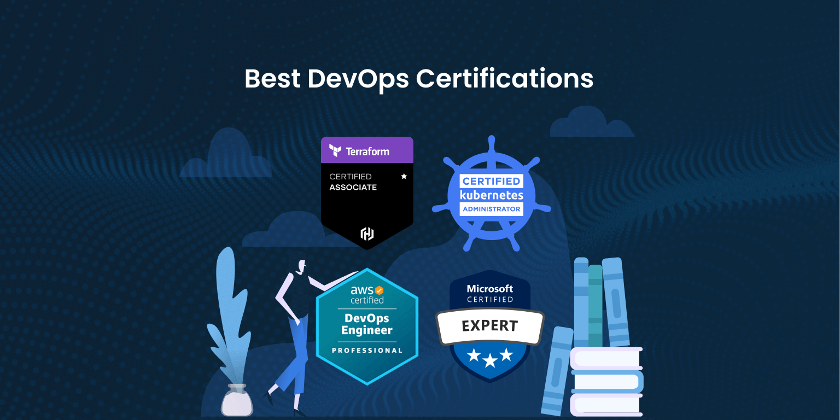
Task: Click the Best DevOps Certifications heading
Action: pyautogui.click(x=419, y=78)
